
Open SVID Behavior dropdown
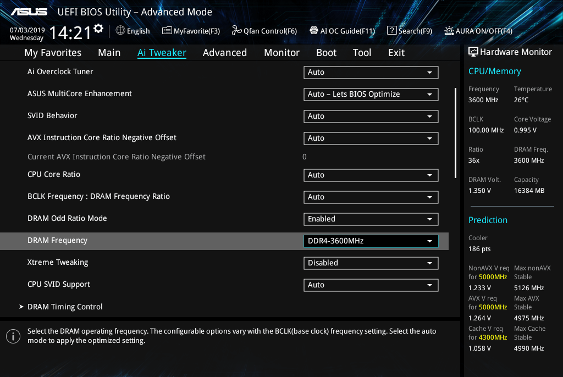[x=371, y=117]
